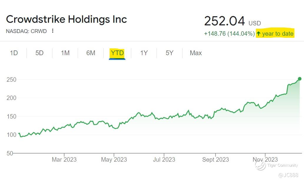
Task: Click the green up arrow icon
Action: (x=259, y=34)
